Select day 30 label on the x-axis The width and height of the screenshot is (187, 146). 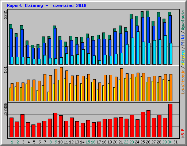click(170, 142)
